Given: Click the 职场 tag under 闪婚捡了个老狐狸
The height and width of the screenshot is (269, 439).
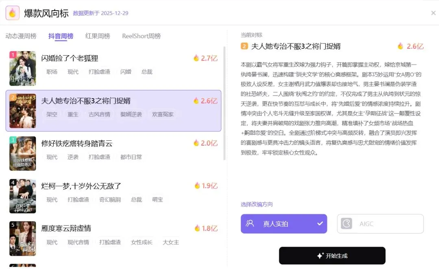Looking at the screenshot, I should (52, 72).
